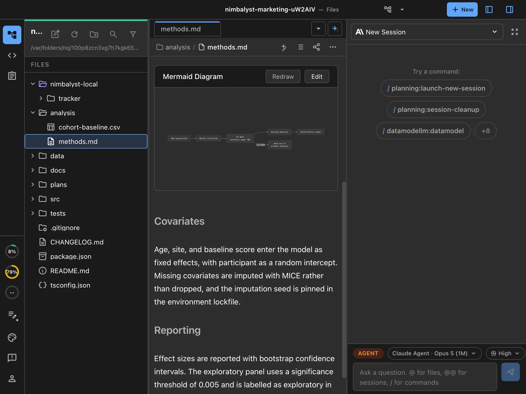Share the methods.md document

pyautogui.click(x=316, y=47)
